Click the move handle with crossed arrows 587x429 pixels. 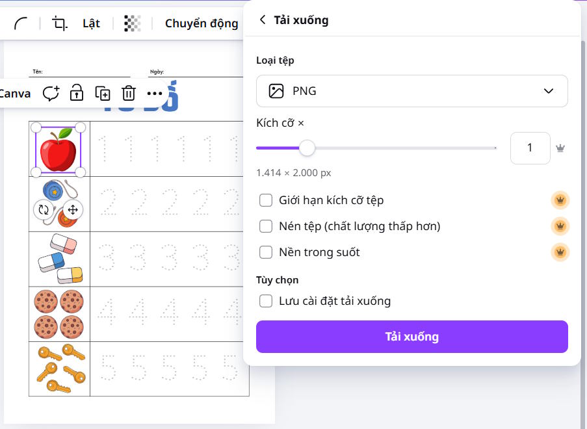click(x=73, y=210)
